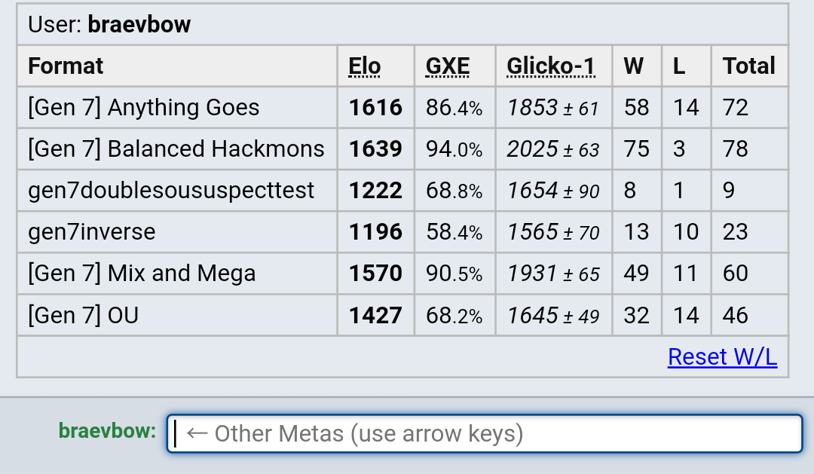Click the 1427 Elo value for OU
This screenshot has width=814, height=474.
[375, 315]
